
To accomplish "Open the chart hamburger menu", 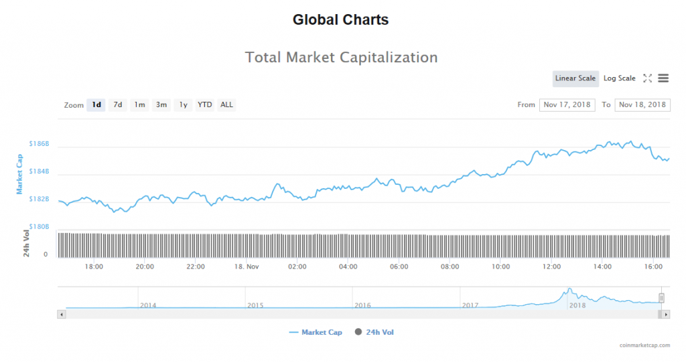I will [663, 78].
